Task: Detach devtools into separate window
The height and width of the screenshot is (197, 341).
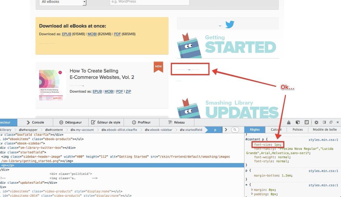Action: (x=331, y=122)
